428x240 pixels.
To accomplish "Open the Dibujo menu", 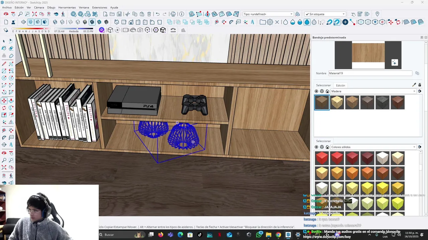I will coord(51,7).
